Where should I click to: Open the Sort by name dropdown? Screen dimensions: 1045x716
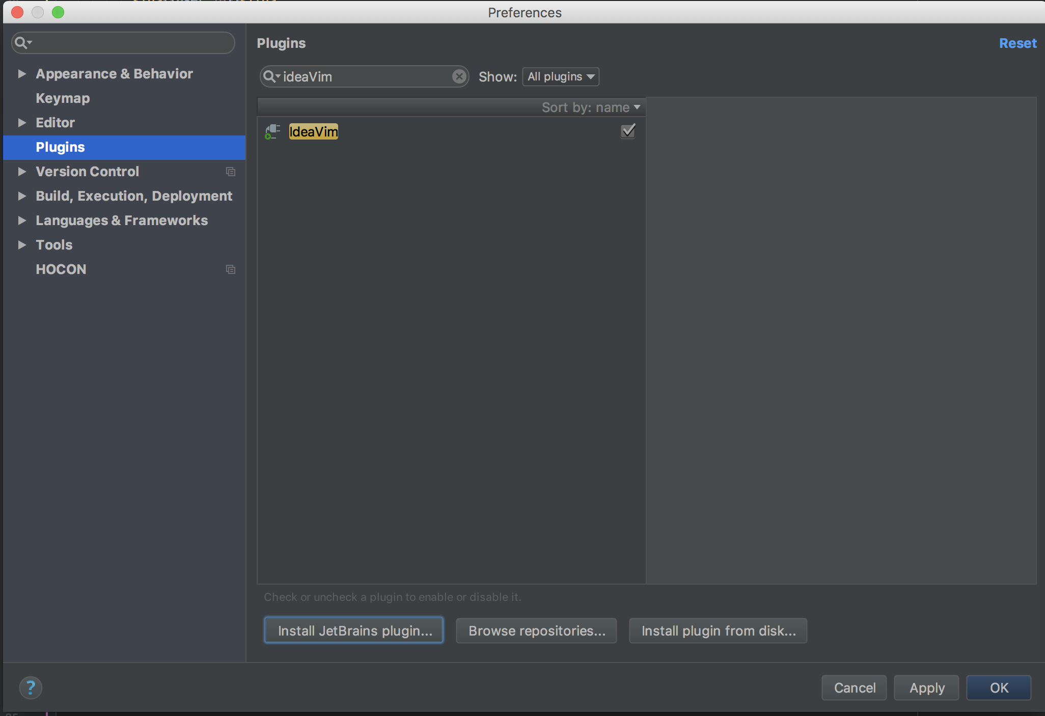coord(591,107)
